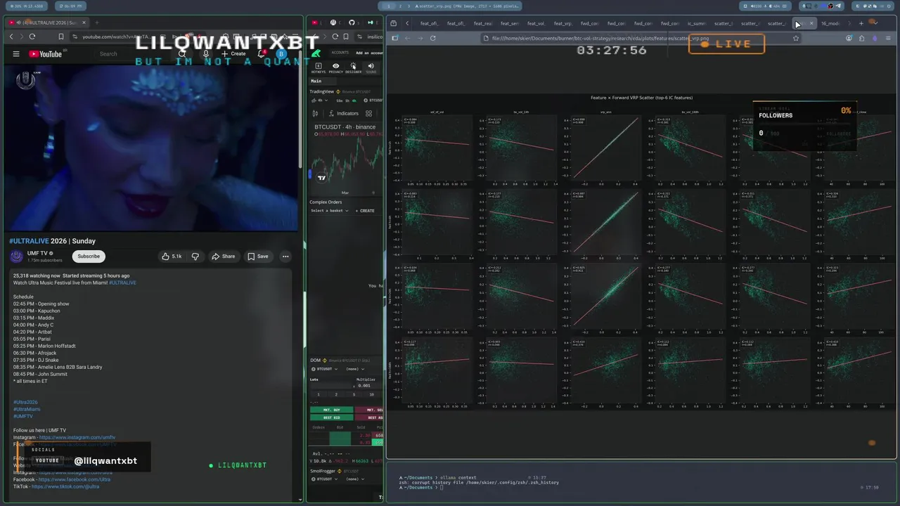Open the #UMFTV hashtag link
The image size is (900, 506).
pos(23,416)
